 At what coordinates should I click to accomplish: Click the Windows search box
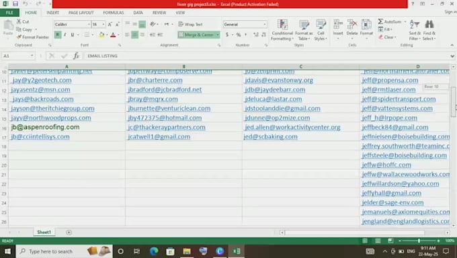point(64,251)
